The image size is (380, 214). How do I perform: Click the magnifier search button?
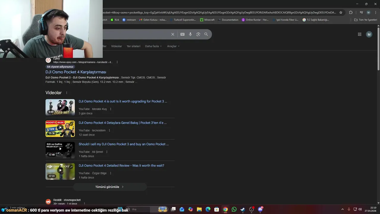[206, 34]
